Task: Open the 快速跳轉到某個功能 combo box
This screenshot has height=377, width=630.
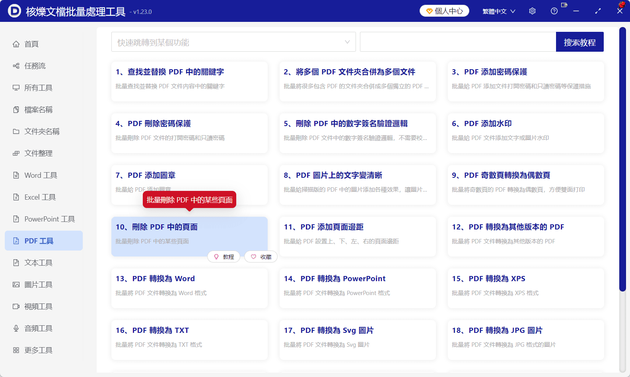Action: tap(233, 42)
